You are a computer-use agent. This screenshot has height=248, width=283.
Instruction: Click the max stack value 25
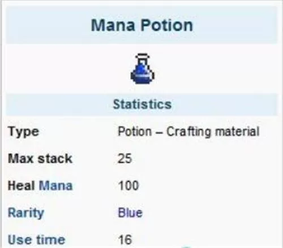[125, 158]
